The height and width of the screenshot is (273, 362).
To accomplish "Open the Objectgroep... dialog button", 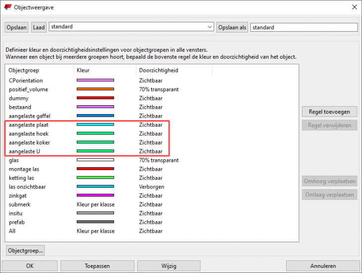I will [25, 250].
